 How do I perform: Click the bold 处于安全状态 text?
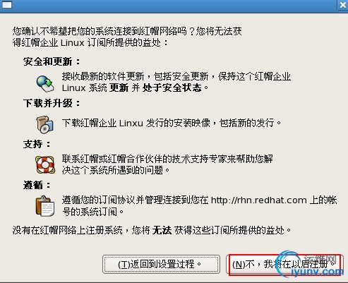[x=172, y=88]
